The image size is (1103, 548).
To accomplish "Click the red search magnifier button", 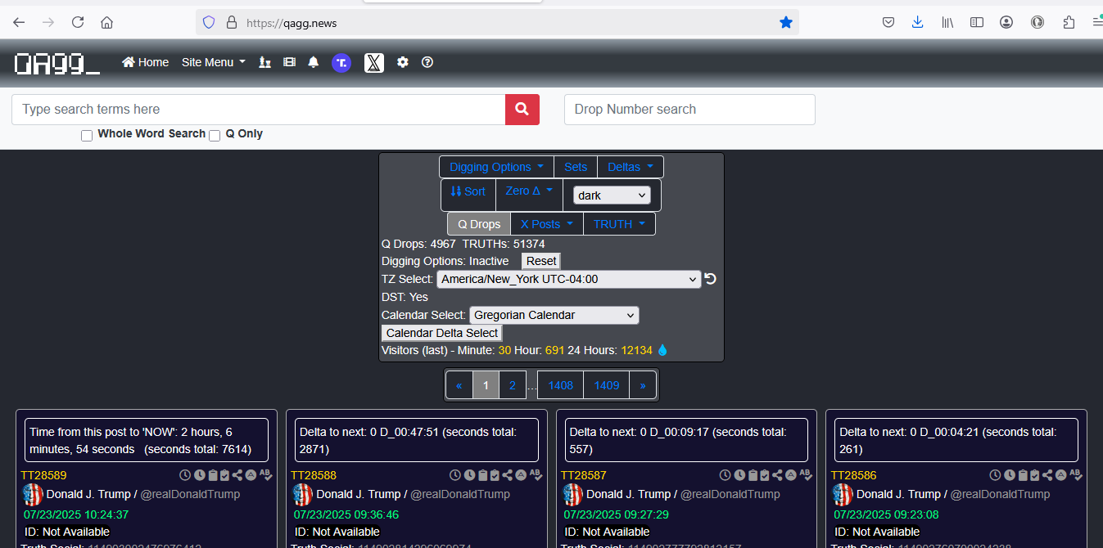I will (522, 110).
